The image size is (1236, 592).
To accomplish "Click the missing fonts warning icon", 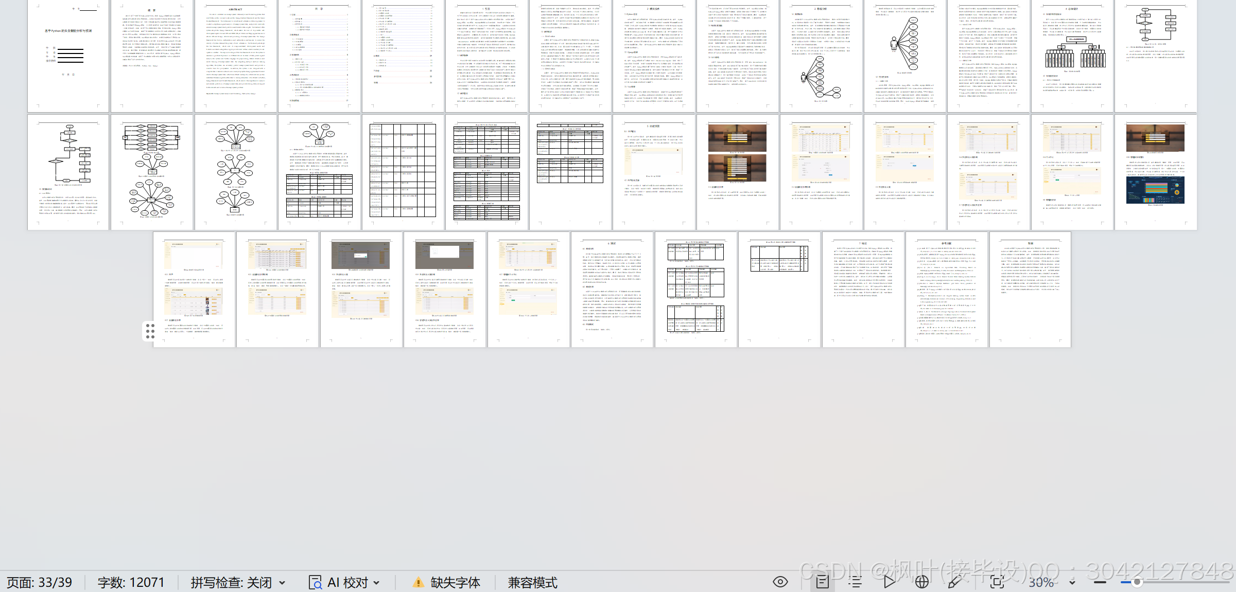I will click(419, 582).
